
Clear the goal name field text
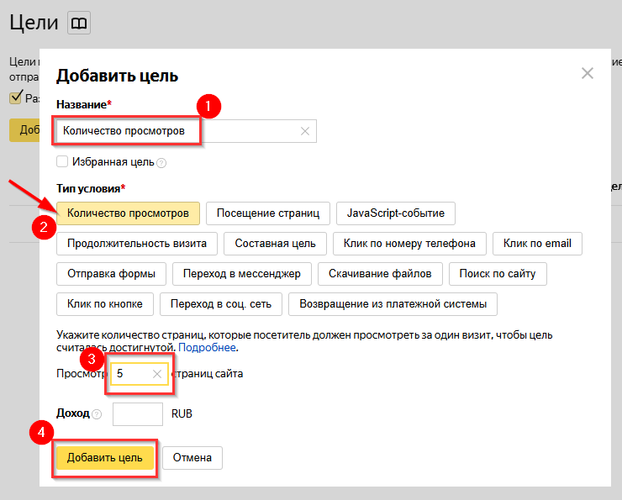(305, 131)
